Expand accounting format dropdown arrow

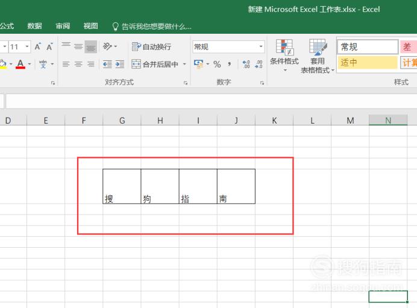coord(208,64)
